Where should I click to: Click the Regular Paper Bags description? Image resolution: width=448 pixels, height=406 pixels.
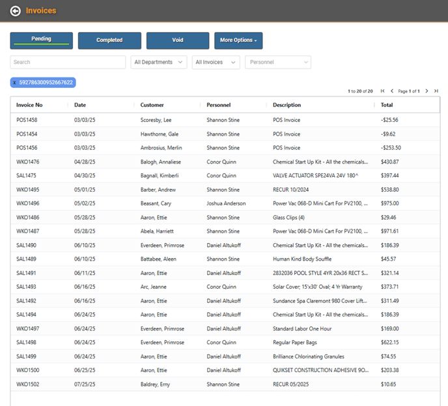[294, 342]
